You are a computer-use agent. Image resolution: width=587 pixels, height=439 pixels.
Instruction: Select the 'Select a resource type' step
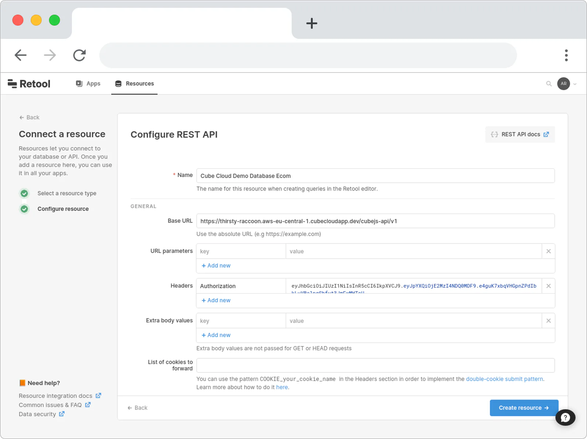coord(67,193)
